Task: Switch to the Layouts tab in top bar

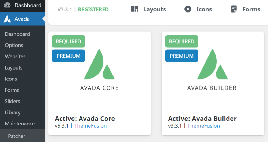Action: point(154,9)
